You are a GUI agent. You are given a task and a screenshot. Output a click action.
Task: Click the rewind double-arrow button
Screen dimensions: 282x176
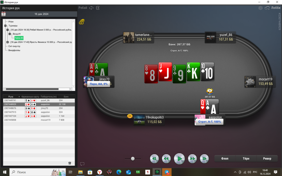tap(166, 159)
